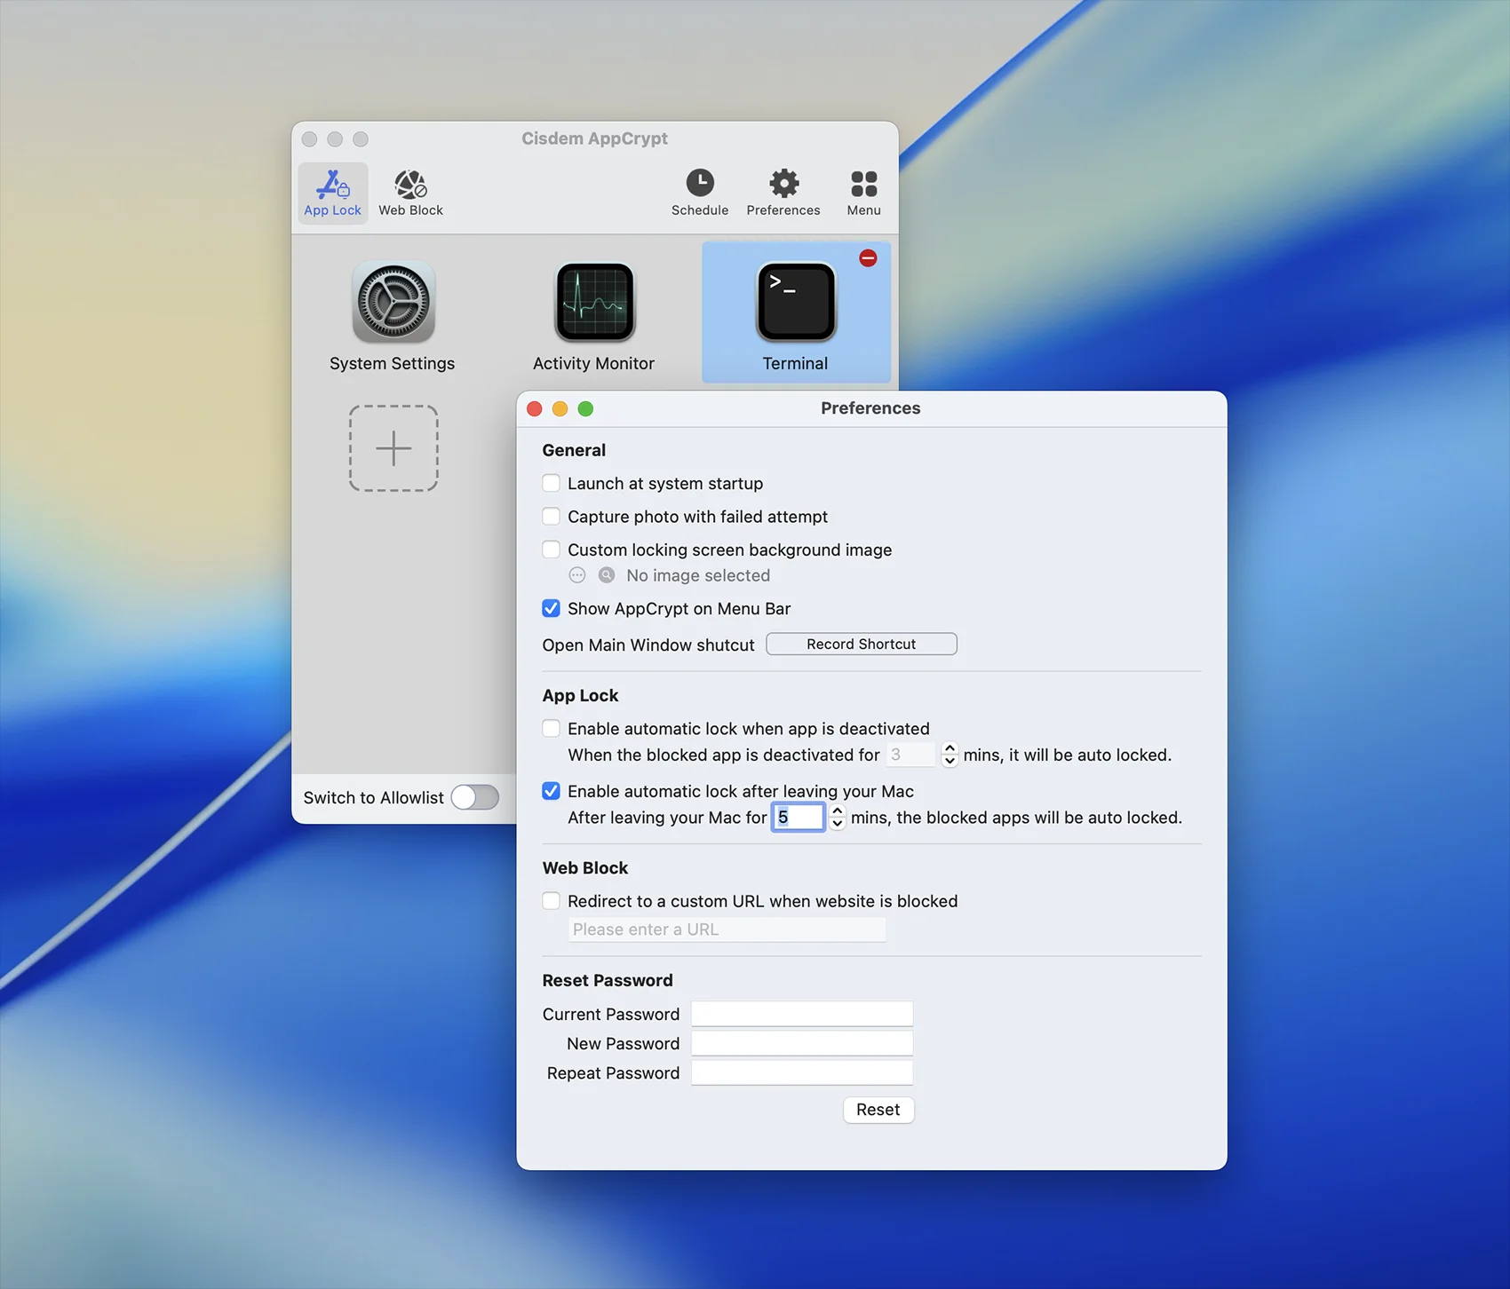Check Capture photo with failed attempt
1510x1289 pixels.
click(552, 516)
